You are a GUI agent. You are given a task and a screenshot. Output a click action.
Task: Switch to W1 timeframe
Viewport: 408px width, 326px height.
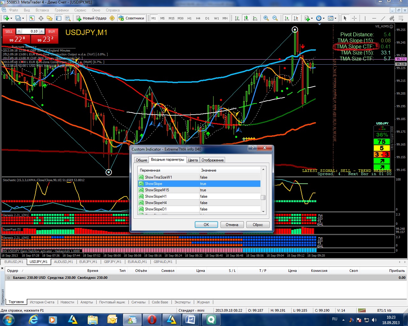[x=216, y=18]
